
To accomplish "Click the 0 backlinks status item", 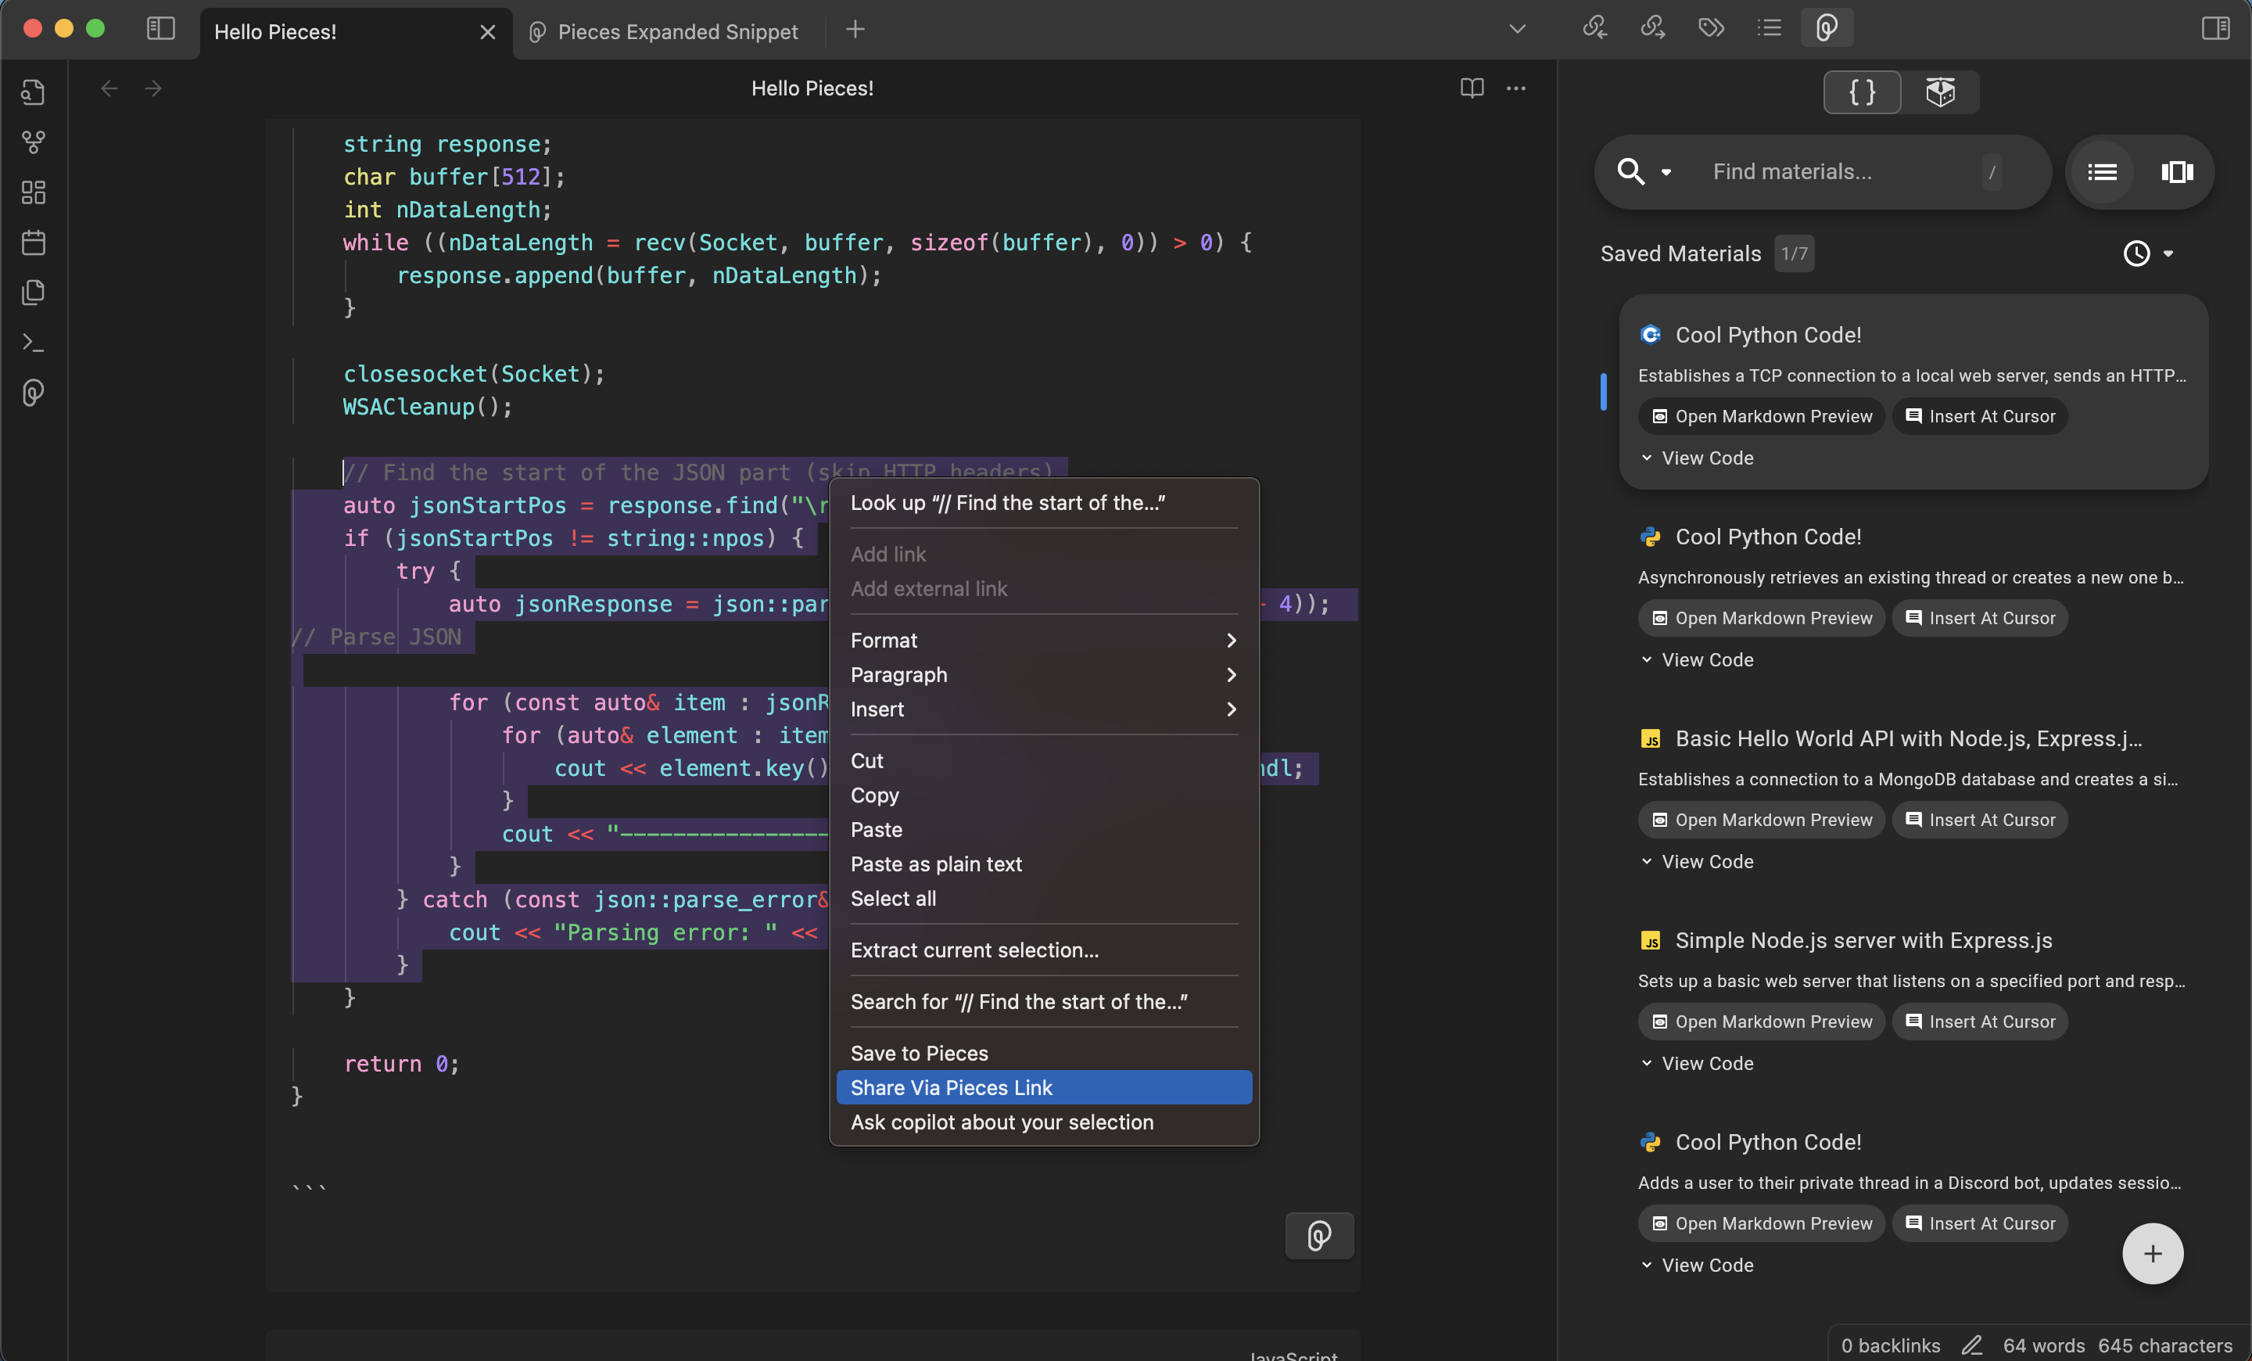I will (1890, 1345).
